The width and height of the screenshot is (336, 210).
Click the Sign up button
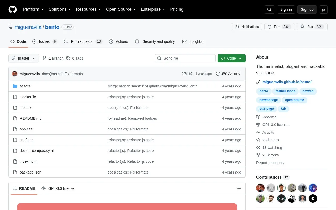[307, 9]
